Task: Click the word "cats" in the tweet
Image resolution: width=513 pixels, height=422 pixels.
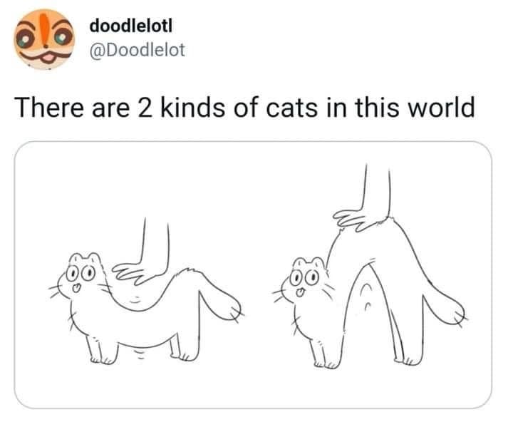Action: point(291,108)
